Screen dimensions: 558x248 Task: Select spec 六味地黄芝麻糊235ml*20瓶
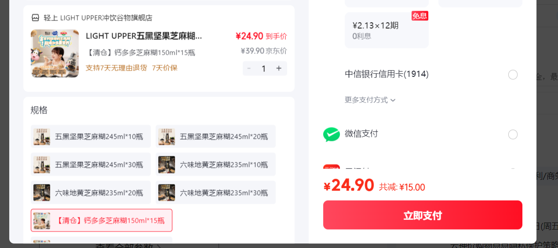(91, 193)
